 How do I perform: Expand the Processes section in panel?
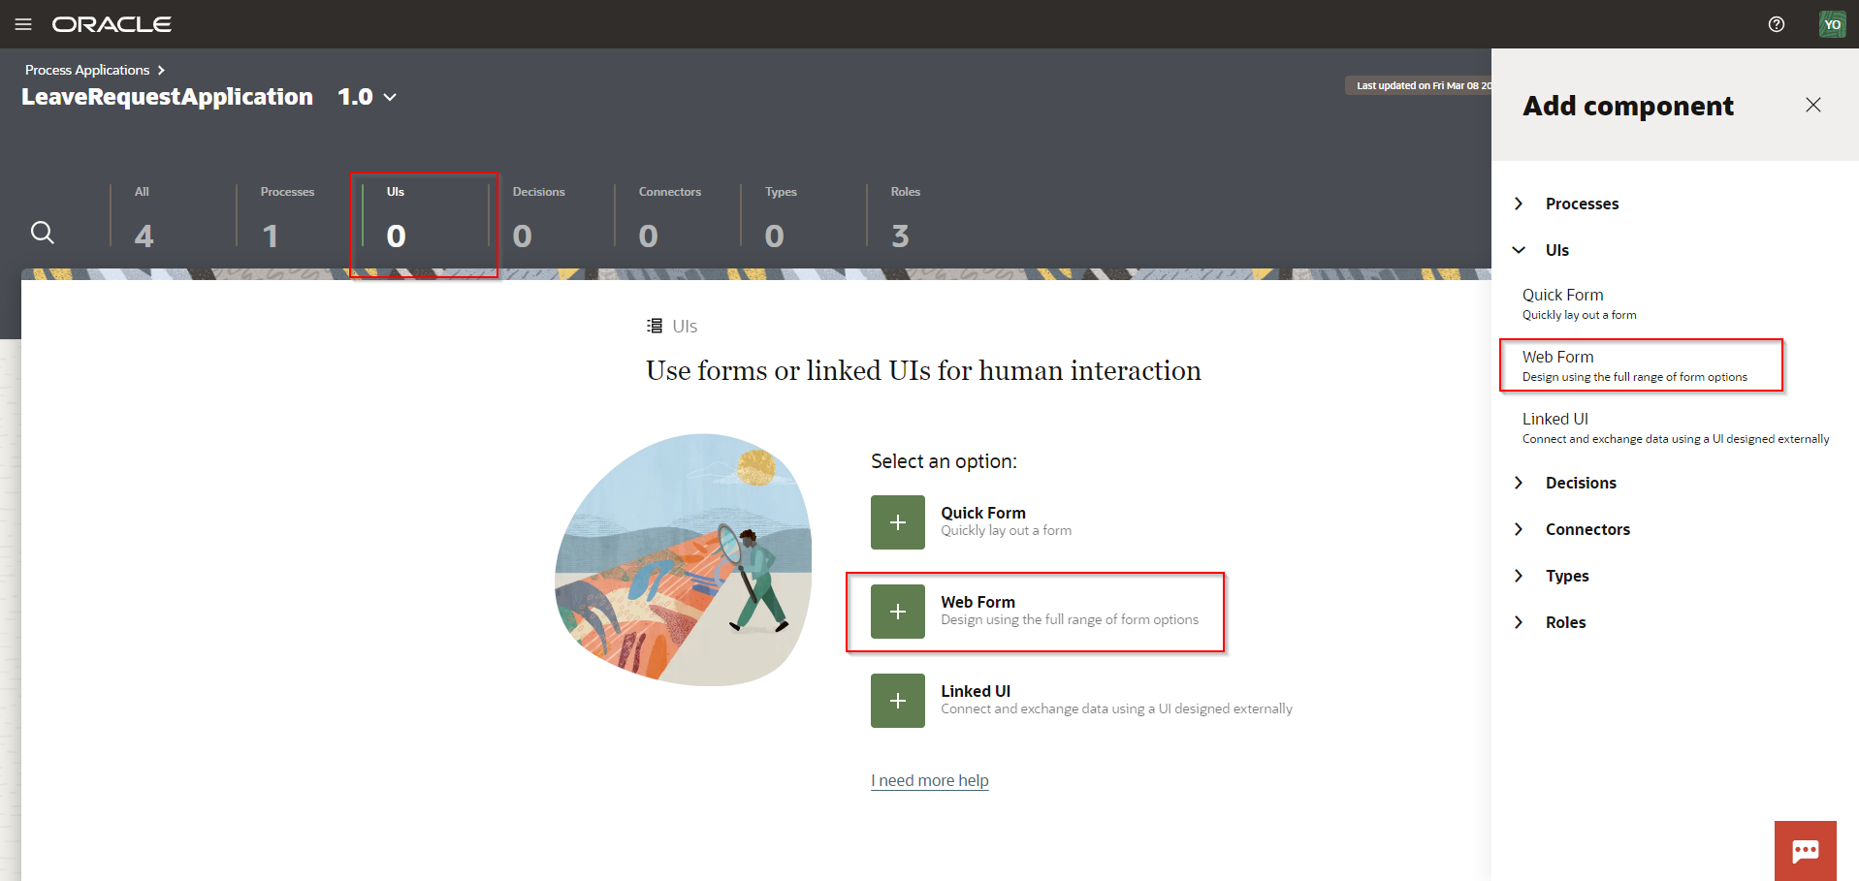click(x=1581, y=204)
